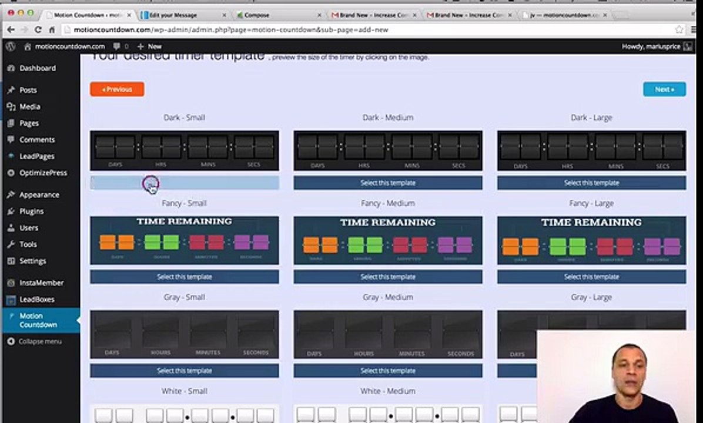Preview the Gray - Small timer image
Screen dimensions: 703x423
(x=184, y=334)
